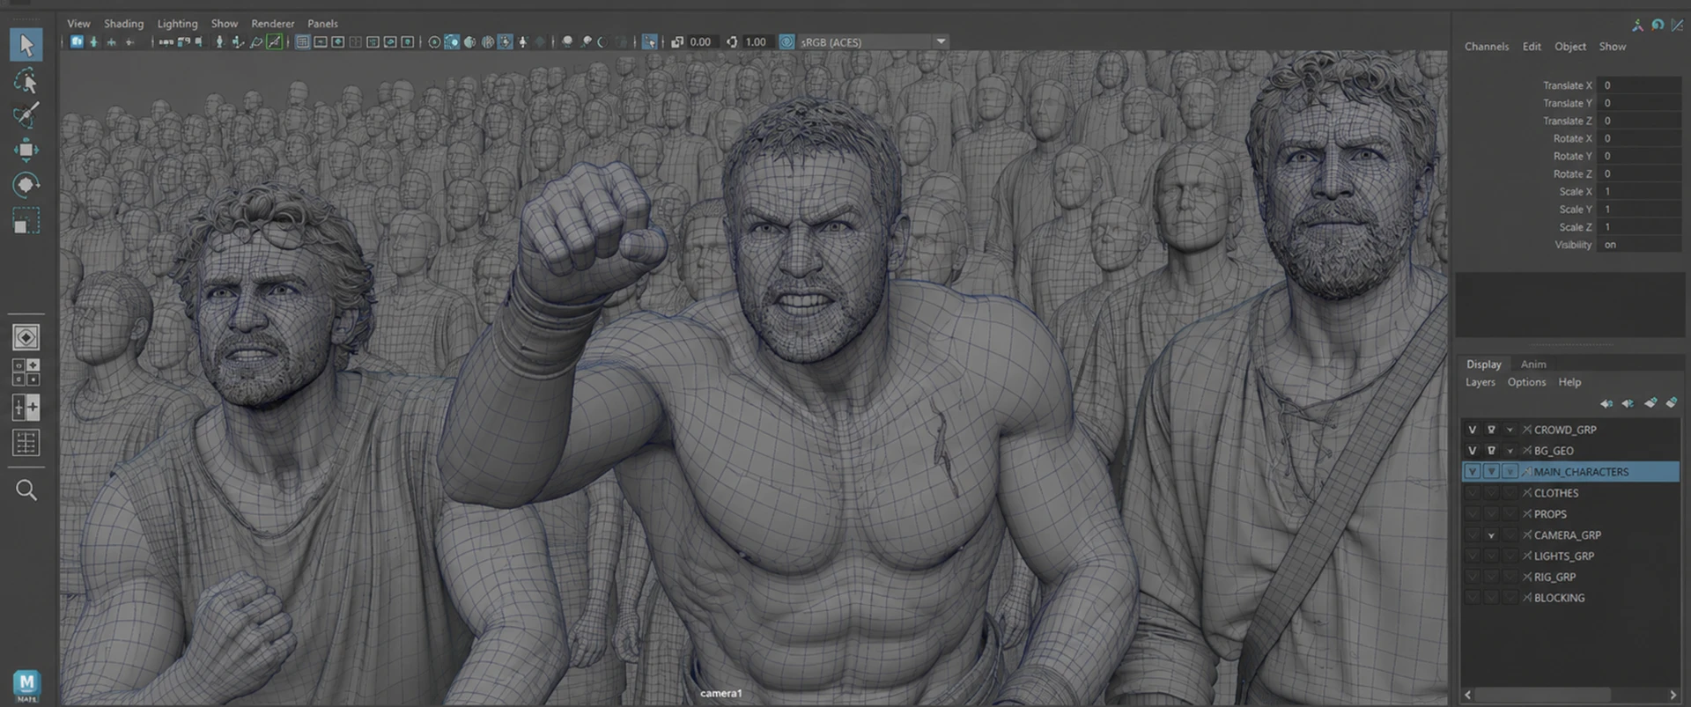Open the Lighting panel menu
Viewport: 1691px width, 707px height.
point(177,24)
